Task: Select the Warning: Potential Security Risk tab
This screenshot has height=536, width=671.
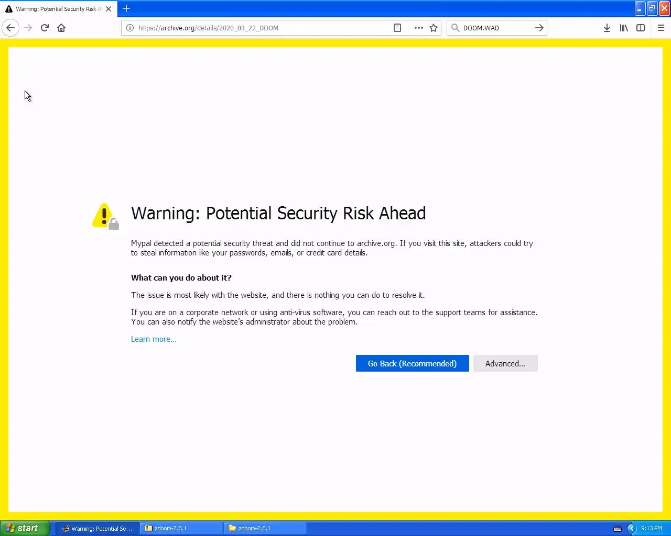Action: (x=59, y=9)
